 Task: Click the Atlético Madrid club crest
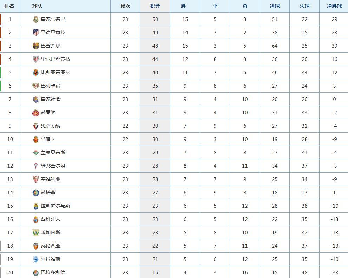[x=35, y=33]
